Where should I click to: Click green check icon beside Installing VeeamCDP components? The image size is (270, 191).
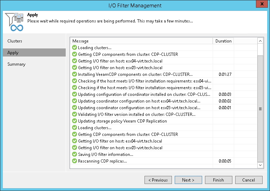click(75, 74)
